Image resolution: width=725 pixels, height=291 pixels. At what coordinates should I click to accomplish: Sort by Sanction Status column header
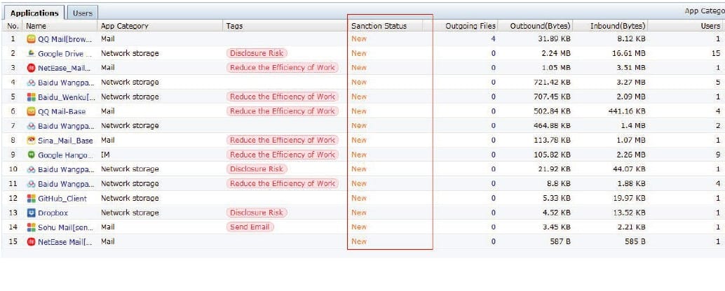(x=379, y=26)
